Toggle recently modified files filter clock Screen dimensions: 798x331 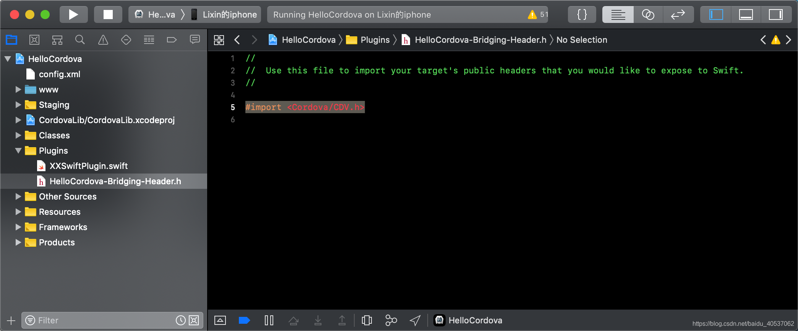tap(181, 320)
